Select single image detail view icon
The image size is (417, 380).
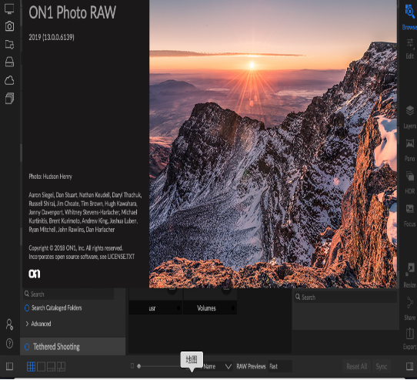tap(42, 367)
